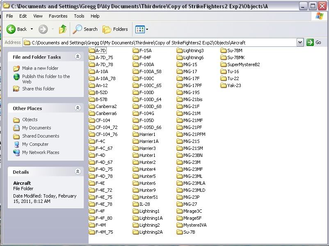Click the Forward navigation arrow icon
The width and height of the screenshot is (329, 246).
pyautogui.click(x=43, y=29)
